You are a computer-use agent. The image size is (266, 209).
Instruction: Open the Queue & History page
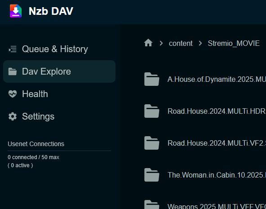tap(59, 49)
